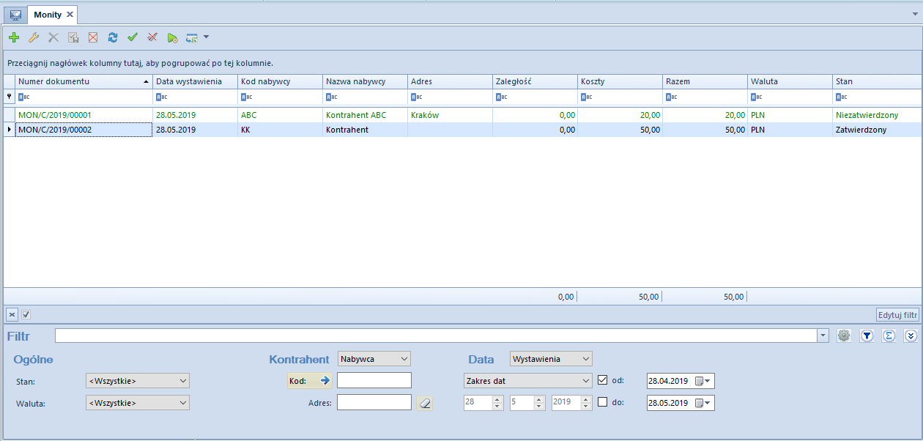This screenshot has height=441, width=923.
Task: Click the 'Edytuj filtr' button
Action: 897,314
